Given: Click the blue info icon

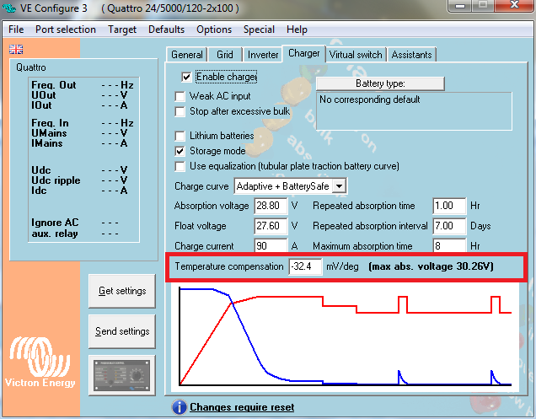Looking at the screenshot, I should [x=180, y=407].
